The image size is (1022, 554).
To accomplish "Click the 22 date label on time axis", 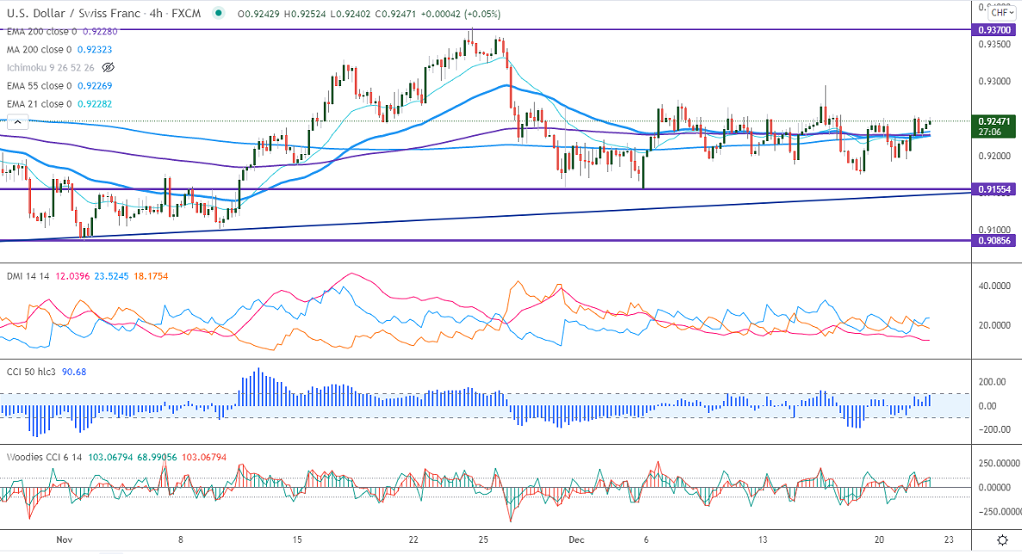I will [413, 539].
